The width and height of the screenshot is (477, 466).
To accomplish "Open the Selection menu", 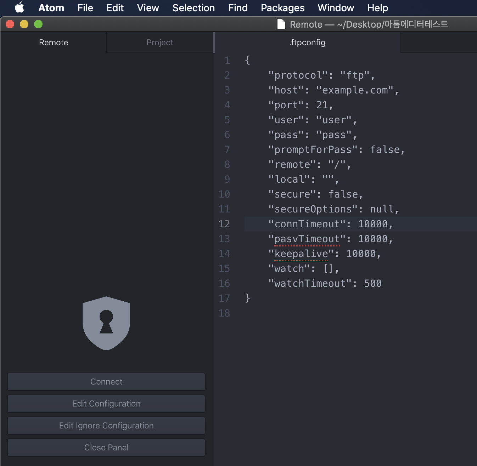I will click(x=194, y=8).
